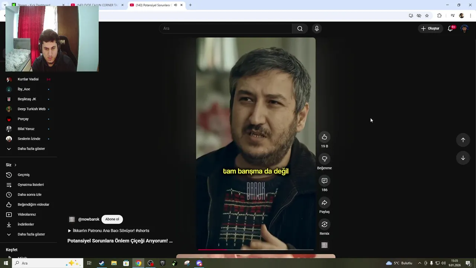
Task: Open Kurtlar Vadisi subscription channel
Action: click(28, 79)
